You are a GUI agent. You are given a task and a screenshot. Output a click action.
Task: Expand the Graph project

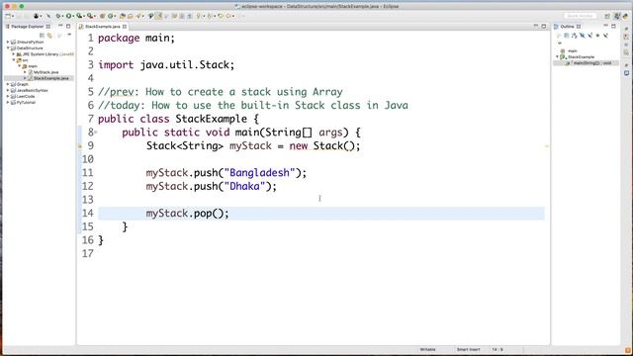[x=8, y=84]
